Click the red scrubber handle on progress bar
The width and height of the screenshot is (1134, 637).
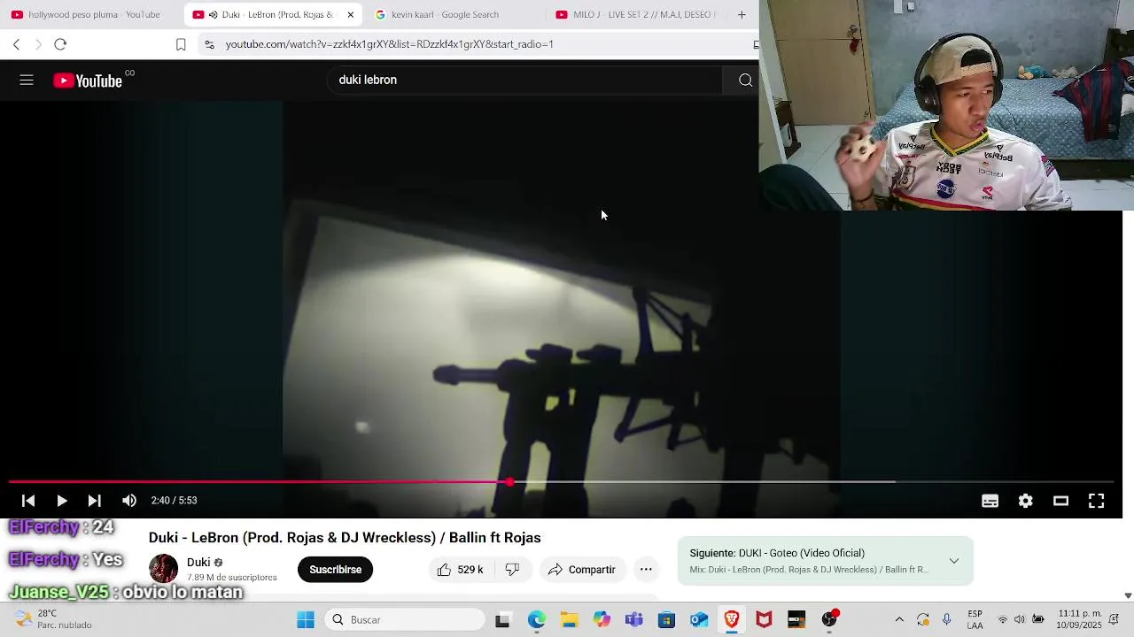pyautogui.click(x=510, y=482)
